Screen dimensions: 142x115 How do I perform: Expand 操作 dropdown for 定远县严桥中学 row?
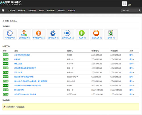(x=132, y=94)
